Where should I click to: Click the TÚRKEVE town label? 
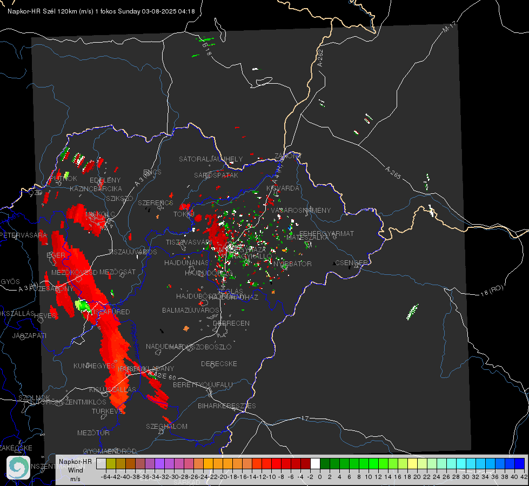(108, 411)
